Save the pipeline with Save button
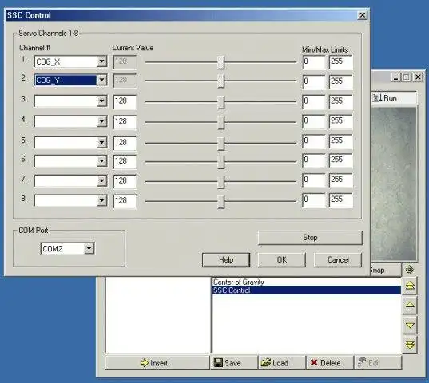This screenshot has height=383, width=429. point(234,363)
